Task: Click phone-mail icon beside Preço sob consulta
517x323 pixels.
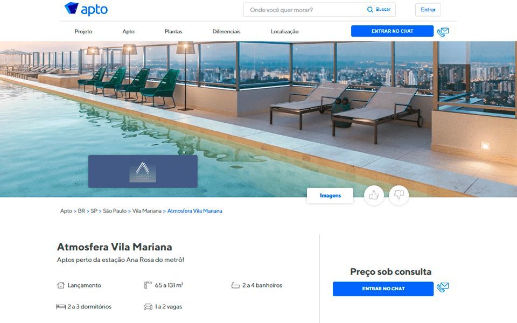Action: point(443,287)
